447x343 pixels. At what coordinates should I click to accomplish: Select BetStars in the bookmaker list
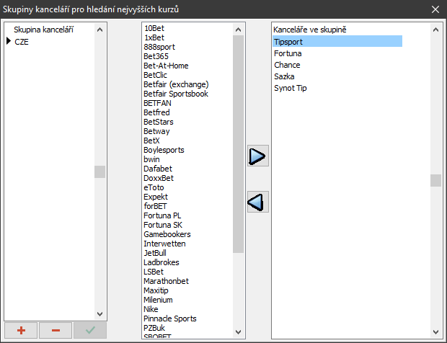pos(159,122)
